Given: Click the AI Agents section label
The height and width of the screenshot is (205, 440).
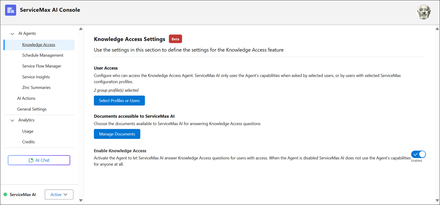Looking at the screenshot, I should point(27,33).
